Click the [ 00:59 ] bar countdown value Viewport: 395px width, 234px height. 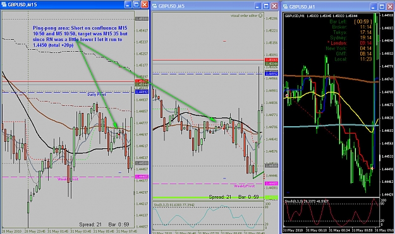tap(363, 21)
